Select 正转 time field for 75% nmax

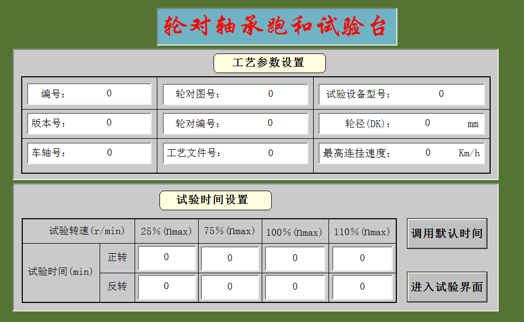(230, 258)
